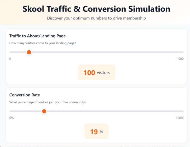The height and width of the screenshot is (147, 190).
Task: Click the '19 %' value box
Action: click(97, 131)
